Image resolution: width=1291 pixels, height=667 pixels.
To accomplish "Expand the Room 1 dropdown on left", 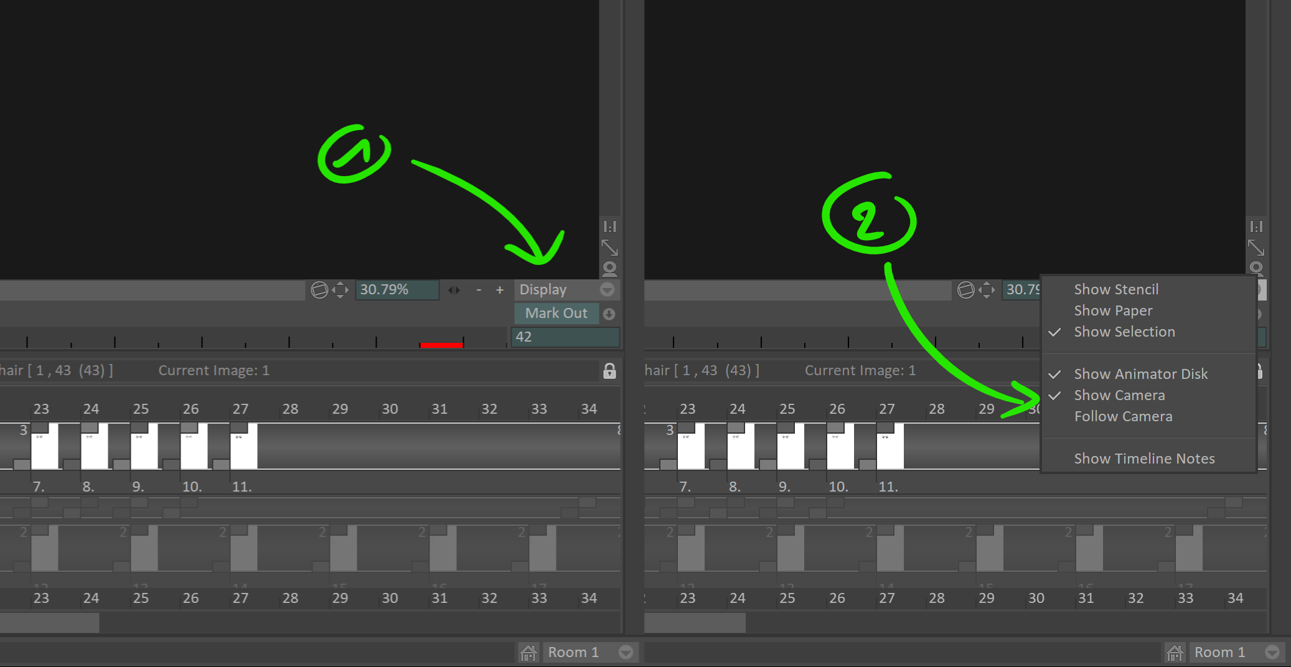I will [626, 652].
